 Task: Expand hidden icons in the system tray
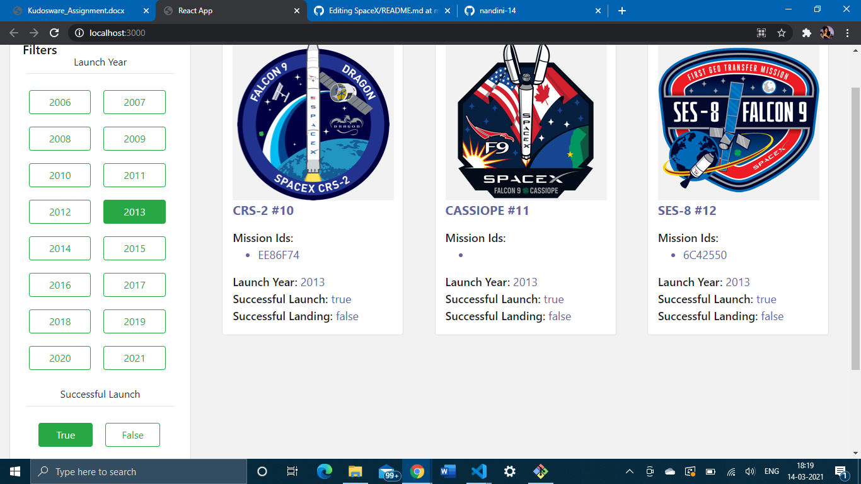coord(629,471)
